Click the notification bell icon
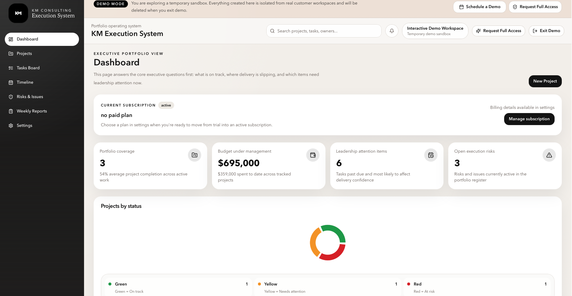Viewport: 572px width, 296px height. pos(392,31)
